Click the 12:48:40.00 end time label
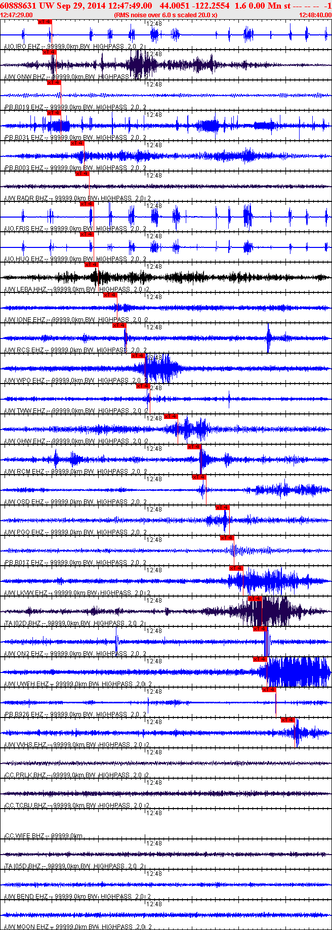 pyautogui.click(x=315, y=15)
